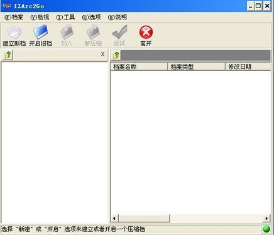Open the 工具 tools menu
The width and height of the screenshot is (274, 235).
(x=65, y=17)
